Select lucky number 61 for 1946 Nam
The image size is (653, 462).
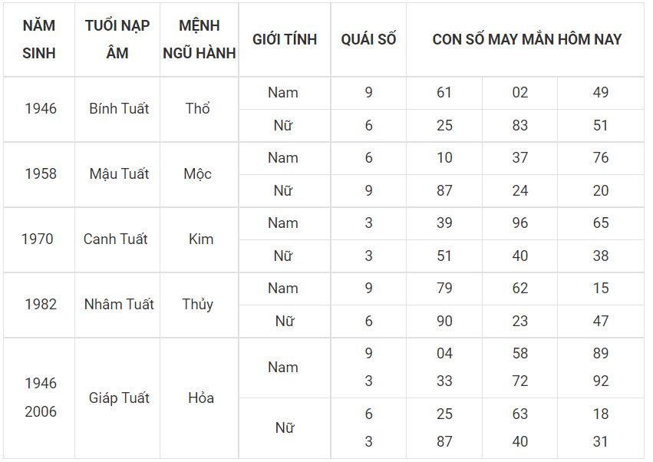pyautogui.click(x=444, y=93)
